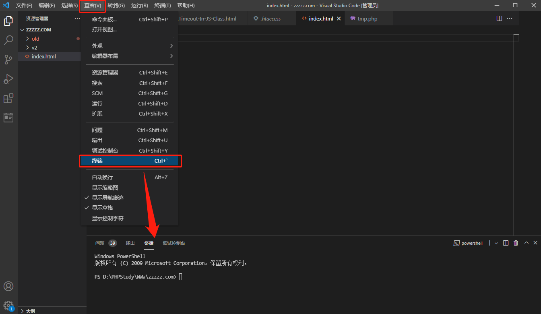Screen dimensions: 541x314
Task: Open the Source Control view icon
Action: coord(8,59)
